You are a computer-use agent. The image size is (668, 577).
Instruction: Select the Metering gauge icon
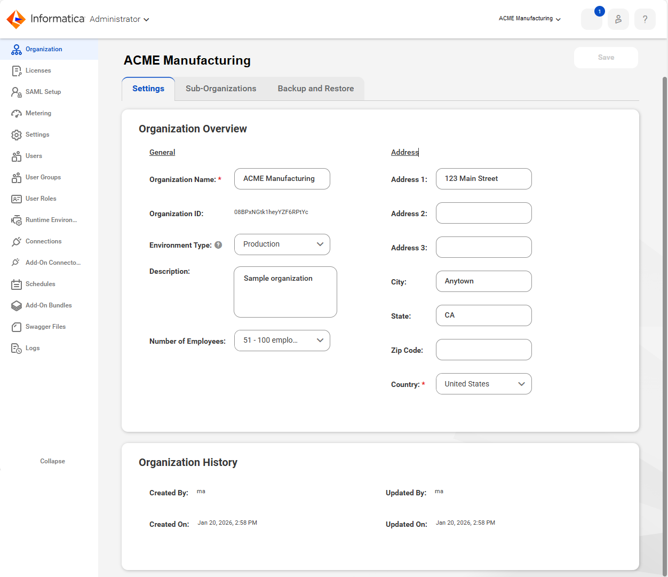(17, 114)
